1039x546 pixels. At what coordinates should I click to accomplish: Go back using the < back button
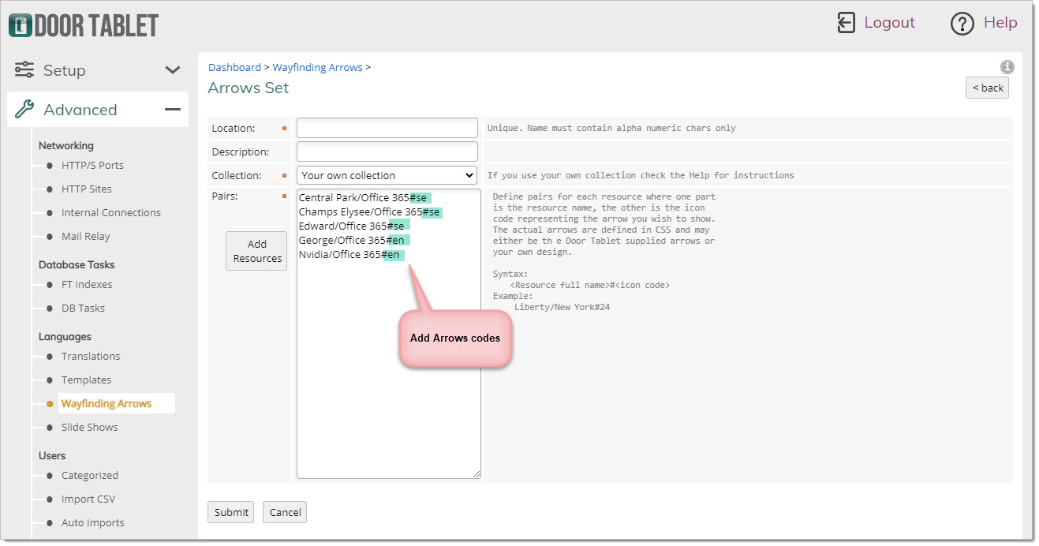pyautogui.click(x=987, y=88)
